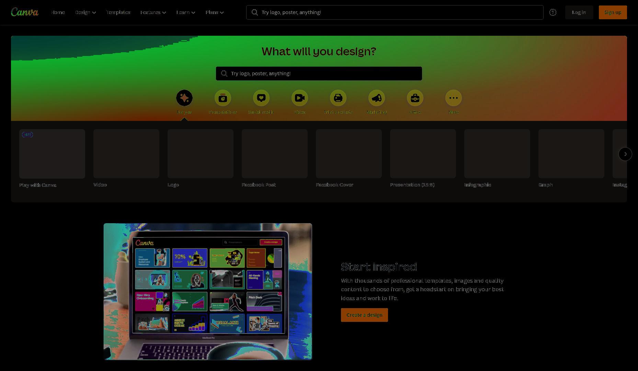The image size is (638, 371).
Task: Click the Canva logo
Action: pyautogui.click(x=25, y=12)
